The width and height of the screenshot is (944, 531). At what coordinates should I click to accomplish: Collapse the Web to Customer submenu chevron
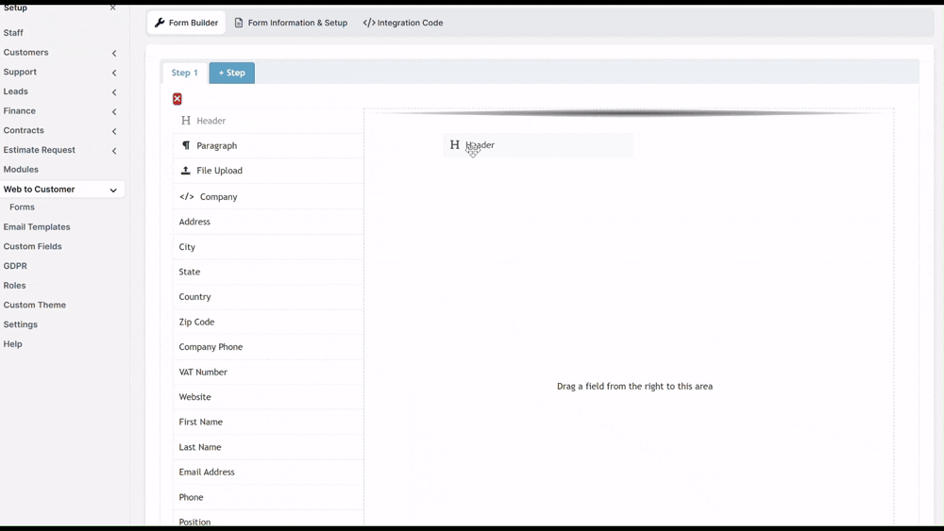point(113,190)
